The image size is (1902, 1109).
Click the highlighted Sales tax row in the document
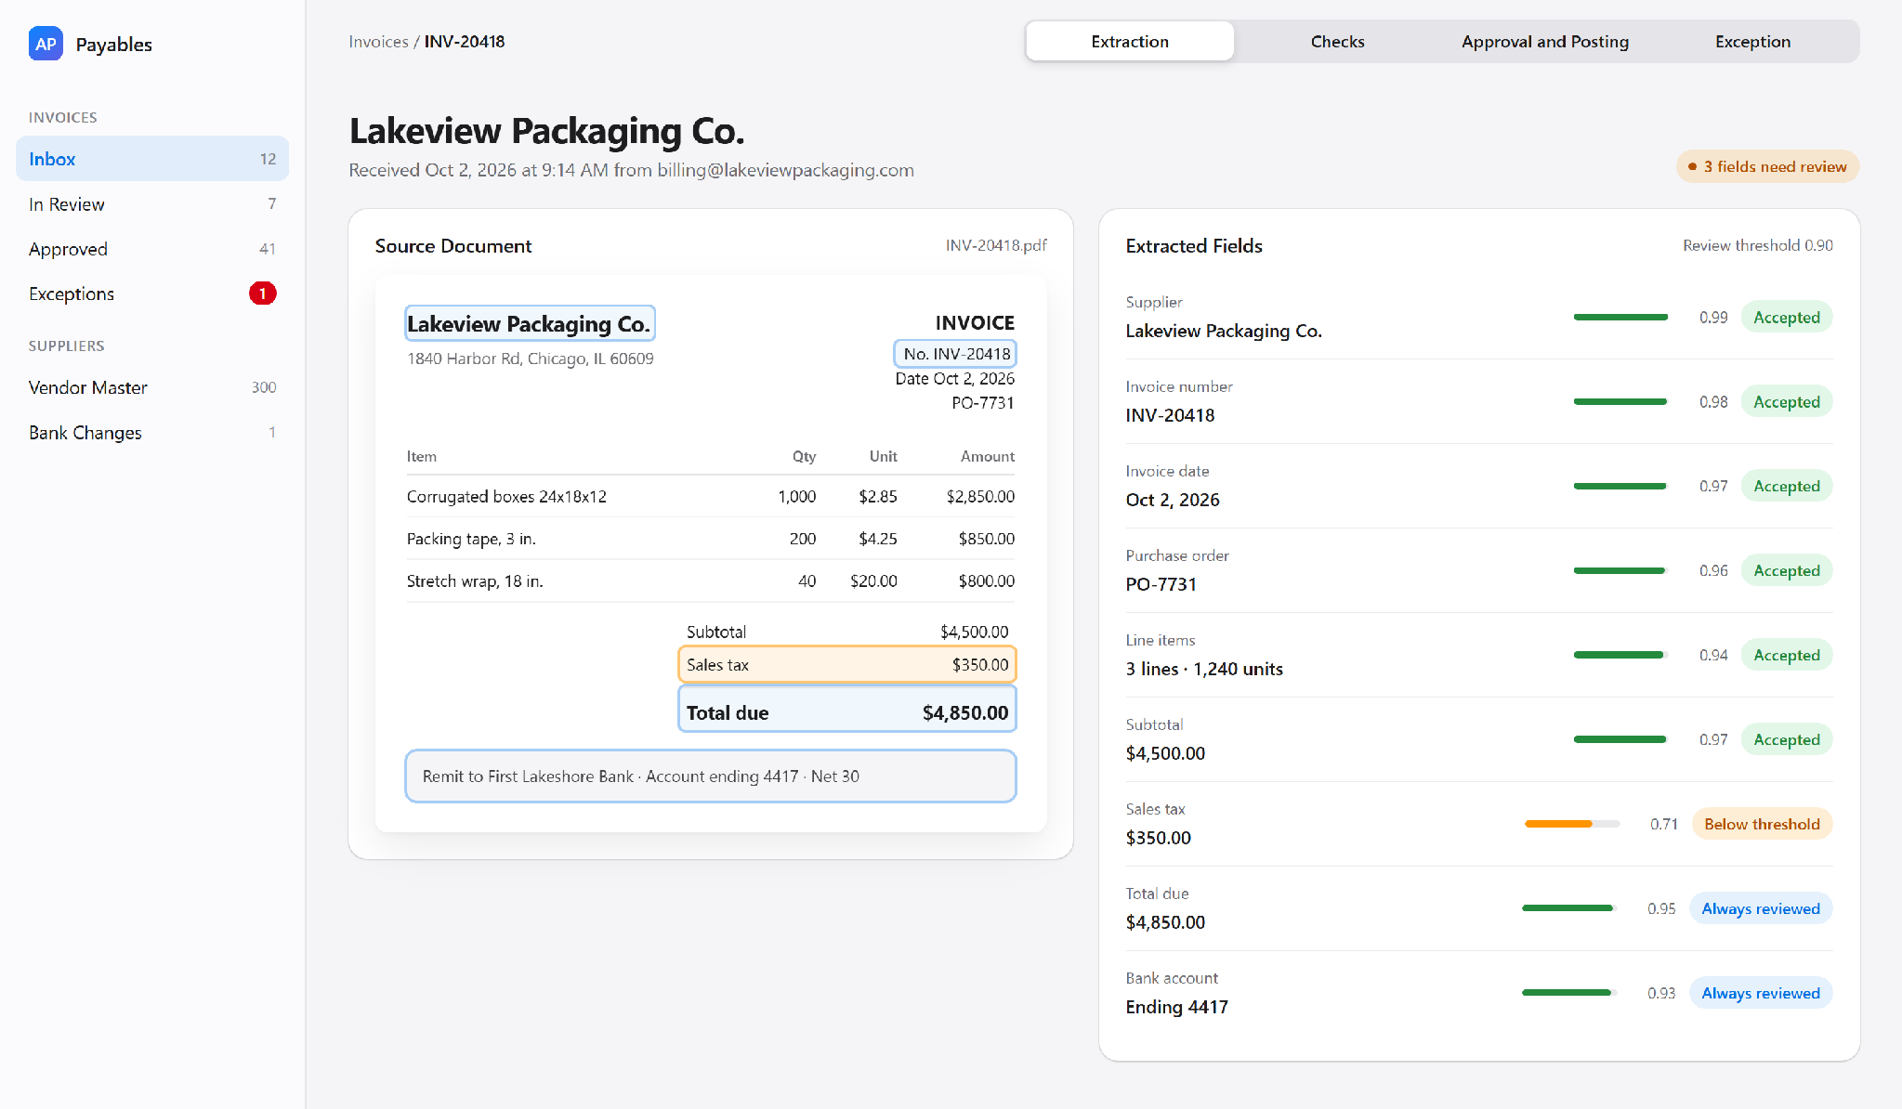point(847,665)
